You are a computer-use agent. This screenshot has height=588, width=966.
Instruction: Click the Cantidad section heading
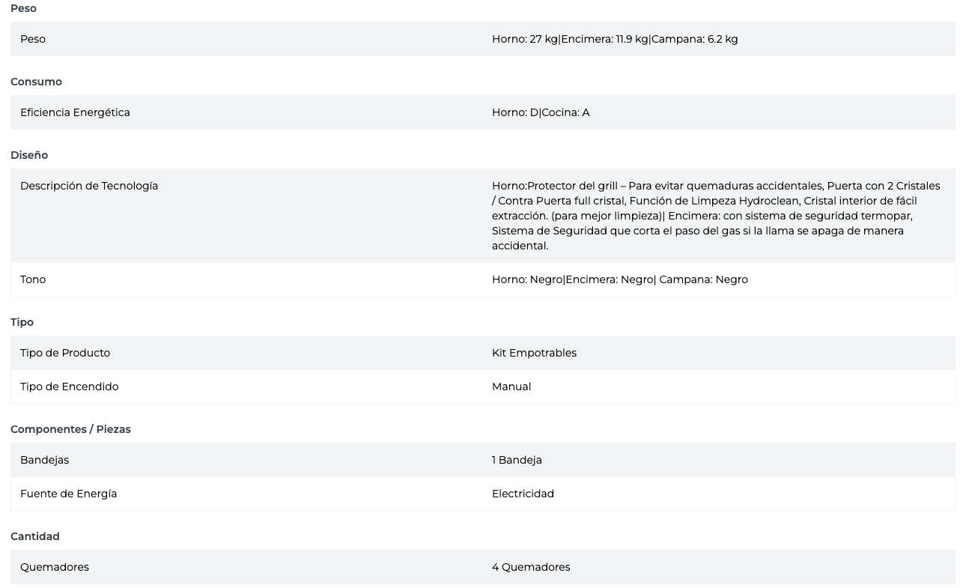[x=35, y=536]
